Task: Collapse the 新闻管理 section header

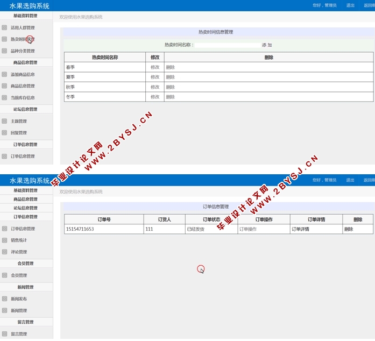Action: 25,287
